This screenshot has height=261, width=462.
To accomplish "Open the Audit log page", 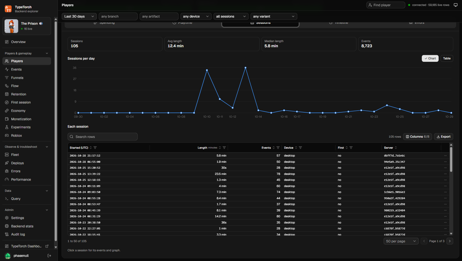I will tap(26, 234).
